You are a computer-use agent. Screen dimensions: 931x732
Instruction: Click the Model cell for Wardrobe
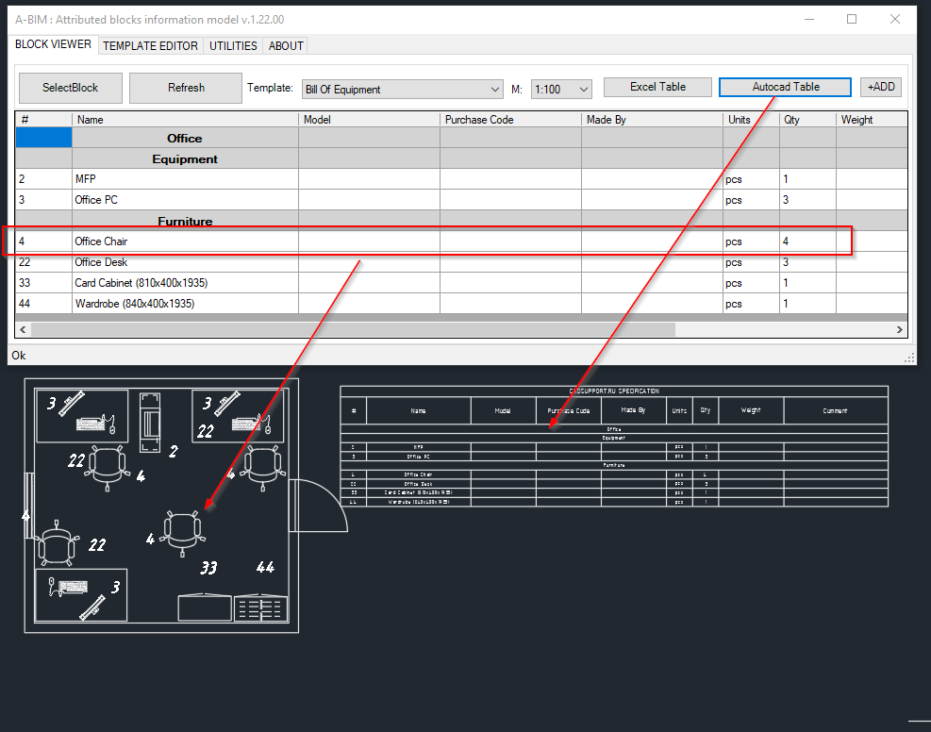tap(370, 304)
